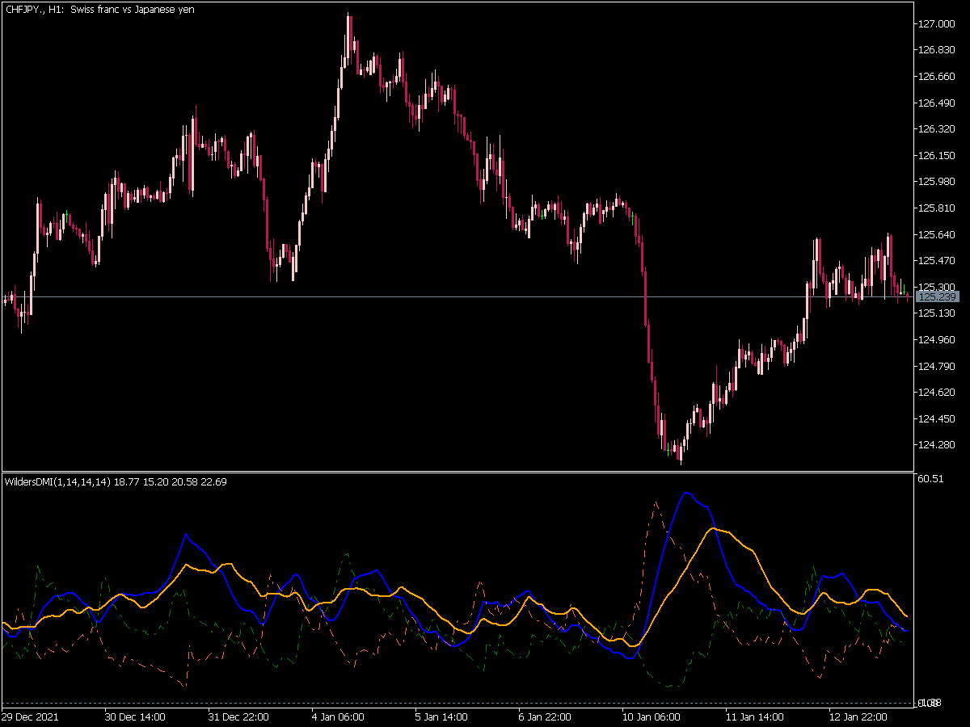Click the horizontal bid price line
The height and width of the screenshot is (727, 970).
(458, 297)
